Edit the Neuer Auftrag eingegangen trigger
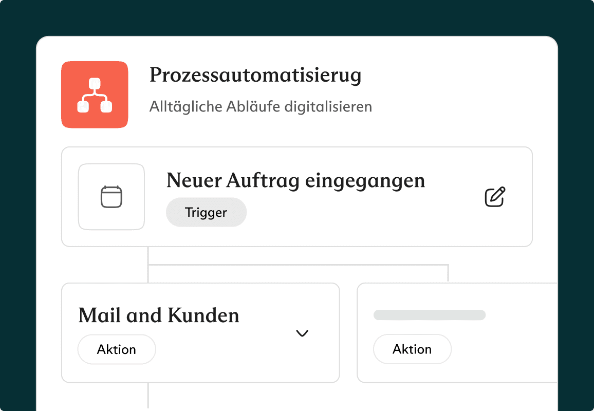Image resolution: width=594 pixels, height=411 pixels. click(495, 197)
